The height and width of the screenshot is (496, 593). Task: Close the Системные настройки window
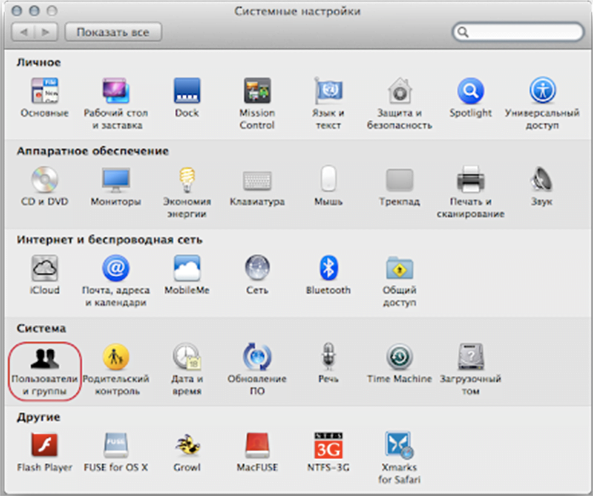pyautogui.click(x=16, y=11)
